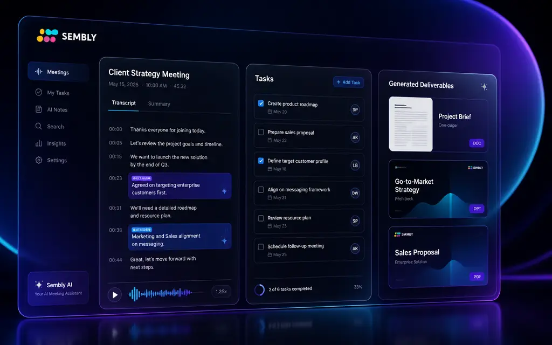Open the 1.25x playback speed dropdown
The image size is (552, 345).
coord(222,292)
